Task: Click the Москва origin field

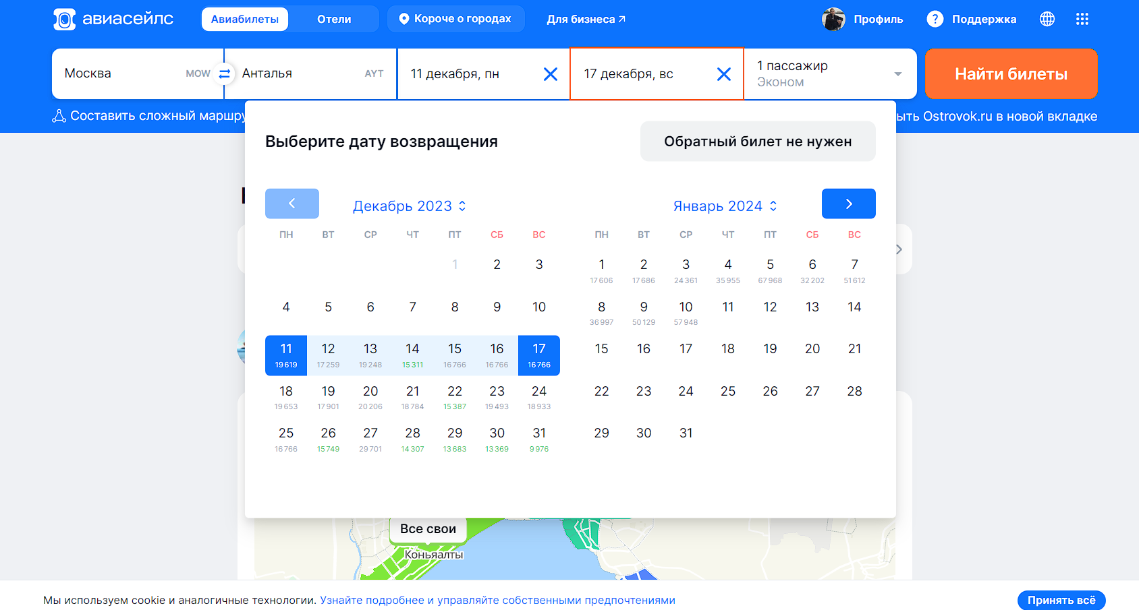Action: pyautogui.click(x=138, y=74)
